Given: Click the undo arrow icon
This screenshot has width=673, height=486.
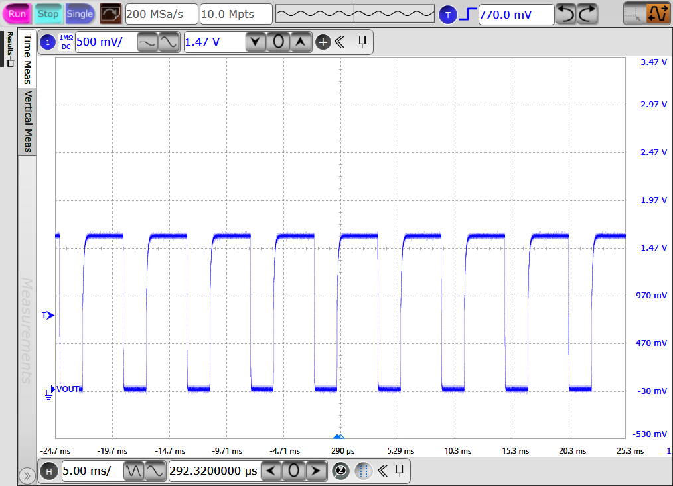Looking at the screenshot, I should pyautogui.click(x=565, y=13).
